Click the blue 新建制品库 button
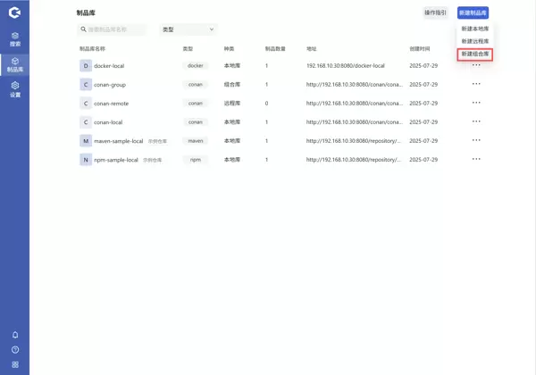536x375 pixels. click(473, 12)
